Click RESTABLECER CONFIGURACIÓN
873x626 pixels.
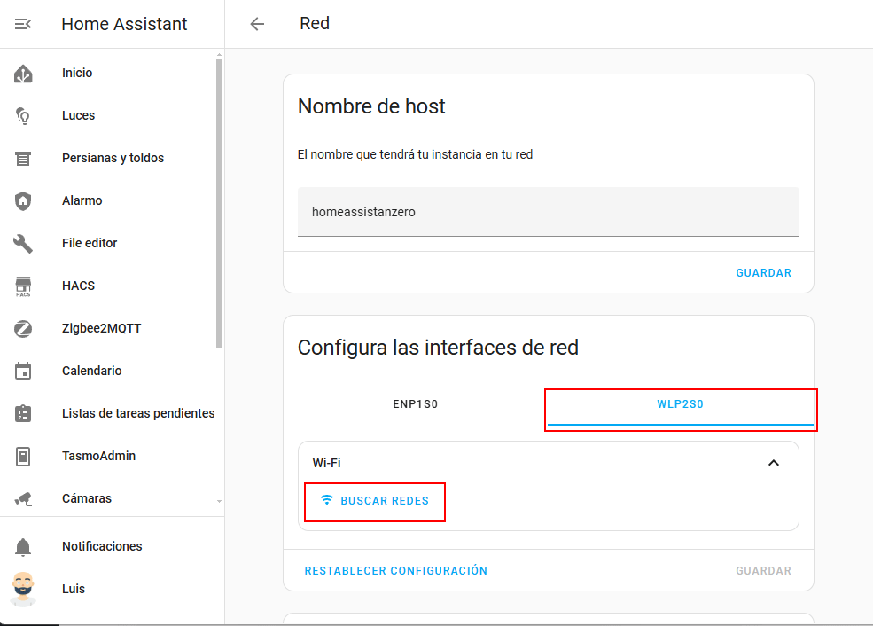pos(396,571)
